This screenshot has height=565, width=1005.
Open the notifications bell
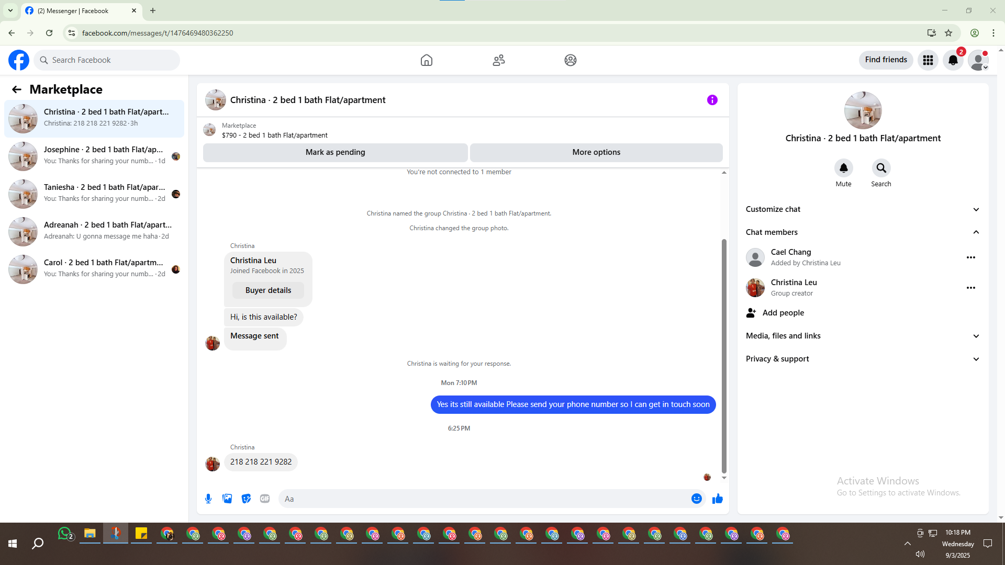pos(953,60)
